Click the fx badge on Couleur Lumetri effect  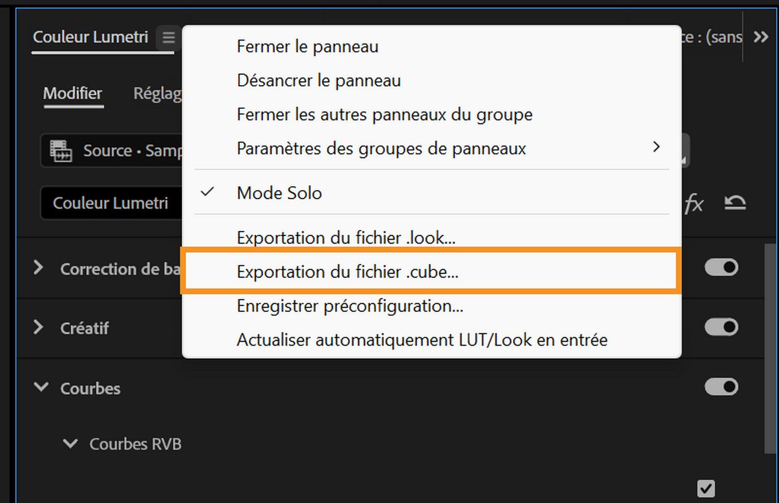[694, 204]
